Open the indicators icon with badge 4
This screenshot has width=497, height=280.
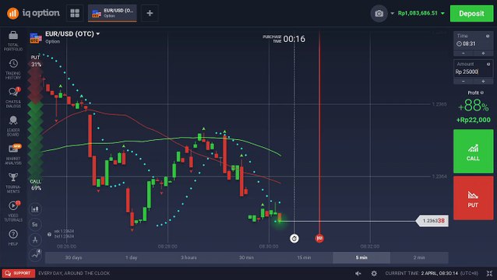point(35,254)
